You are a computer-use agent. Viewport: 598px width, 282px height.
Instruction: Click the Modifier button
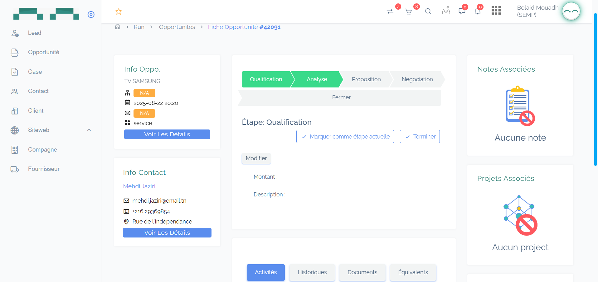pyautogui.click(x=256, y=158)
